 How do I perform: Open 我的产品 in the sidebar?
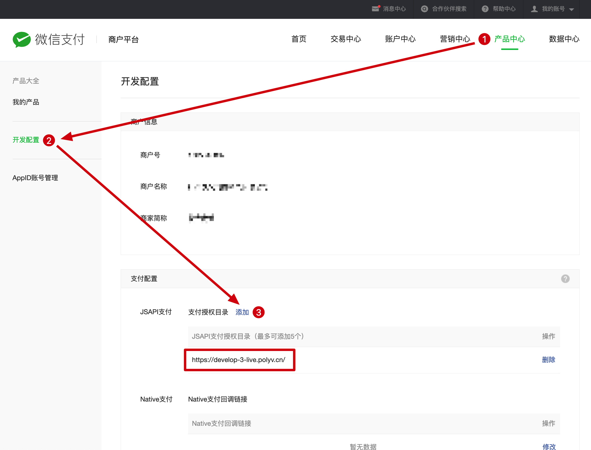(26, 102)
